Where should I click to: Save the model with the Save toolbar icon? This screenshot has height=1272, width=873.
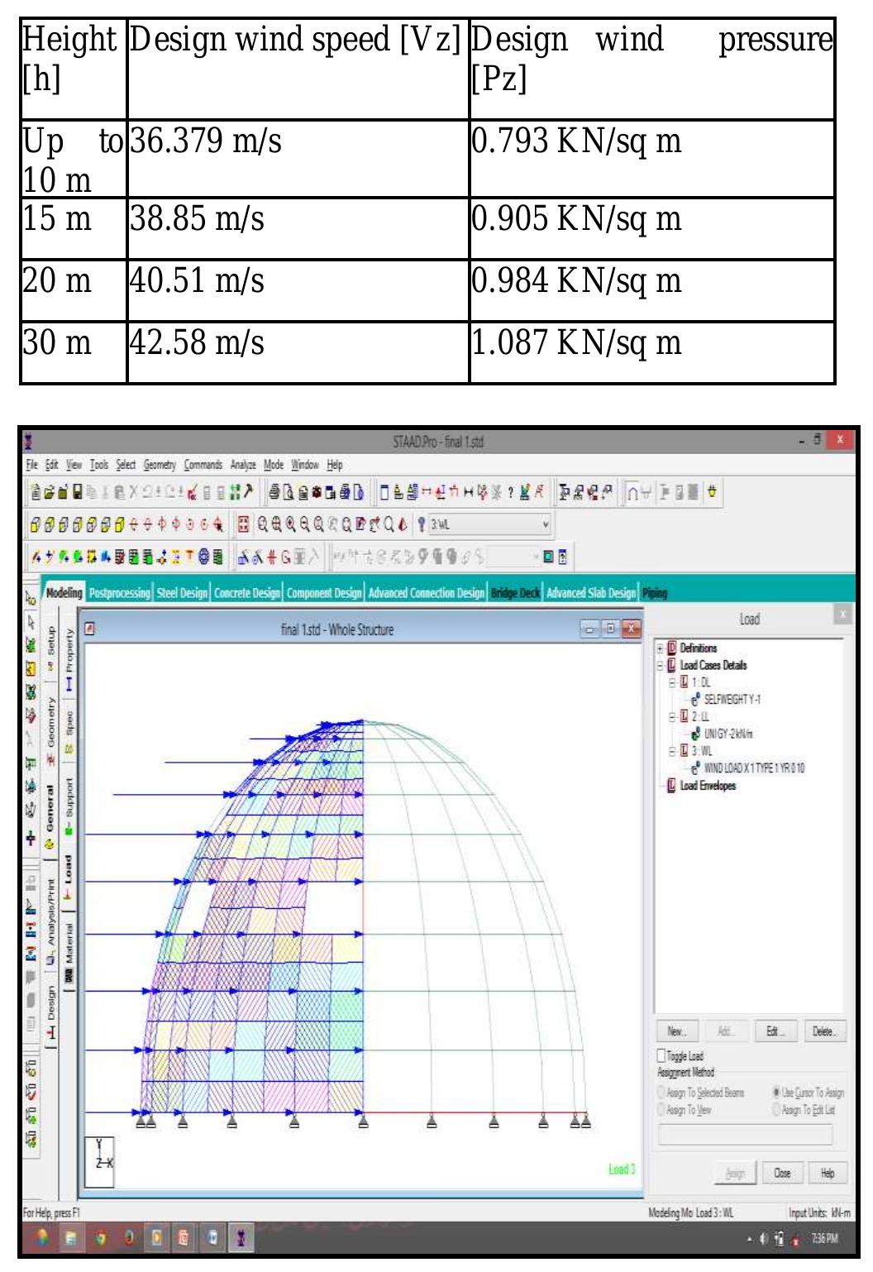click(75, 490)
